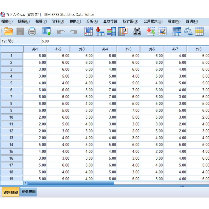
Task: Select row header 18
Action: (x=11, y=172)
